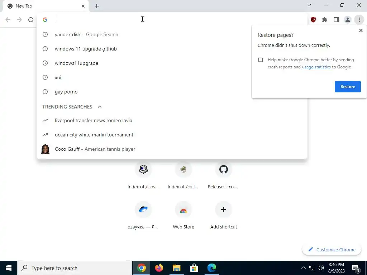
Task: Open the notification center icon
Action: (x=356, y=268)
